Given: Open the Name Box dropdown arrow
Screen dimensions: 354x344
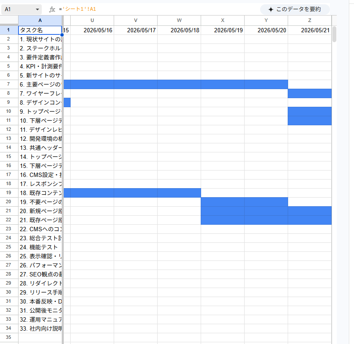Looking at the screenshot, I should click(x=37, y=9).
